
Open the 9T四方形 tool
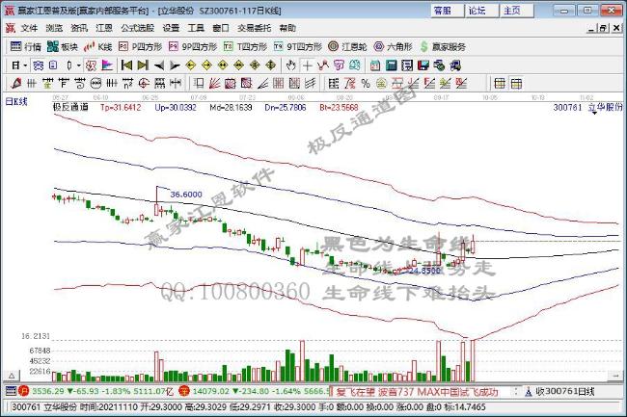(x=298, y=46)
